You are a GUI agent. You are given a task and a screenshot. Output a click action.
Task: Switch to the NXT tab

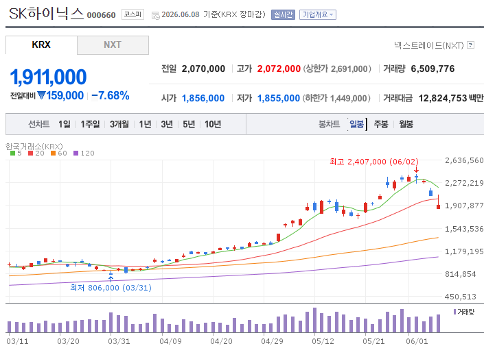click(x=113, y=45)
